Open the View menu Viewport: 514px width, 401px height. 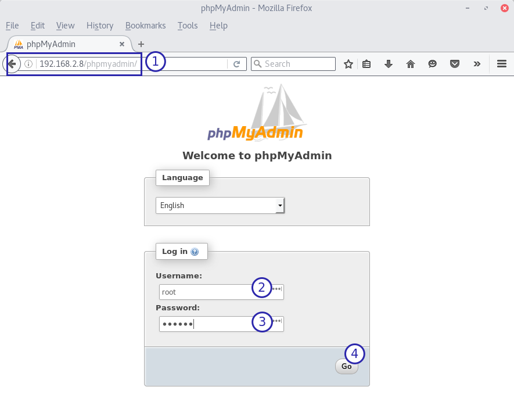[65, 26]
